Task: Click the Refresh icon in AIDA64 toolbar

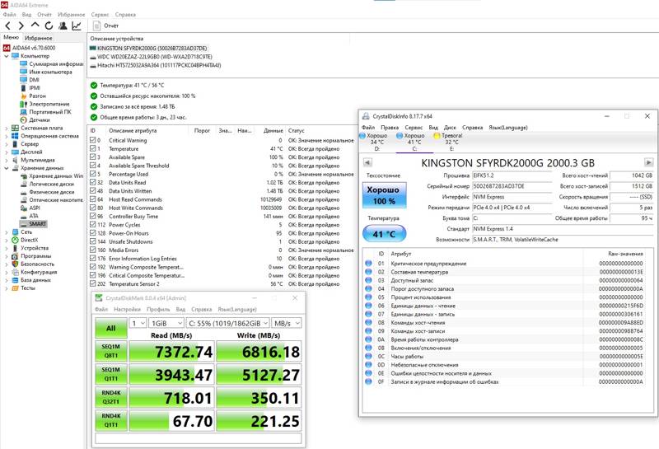Action: pos(49,26)
